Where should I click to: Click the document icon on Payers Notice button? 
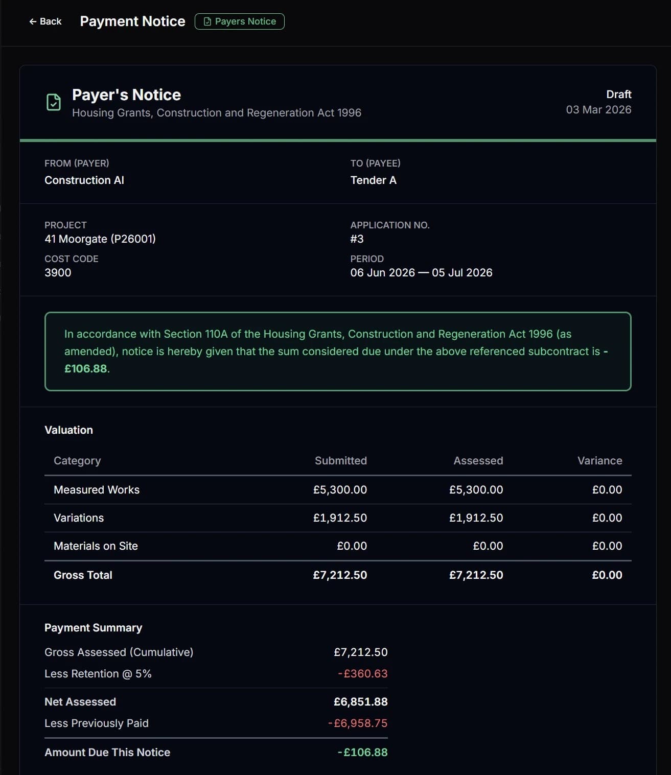click(x=206, y=21)
